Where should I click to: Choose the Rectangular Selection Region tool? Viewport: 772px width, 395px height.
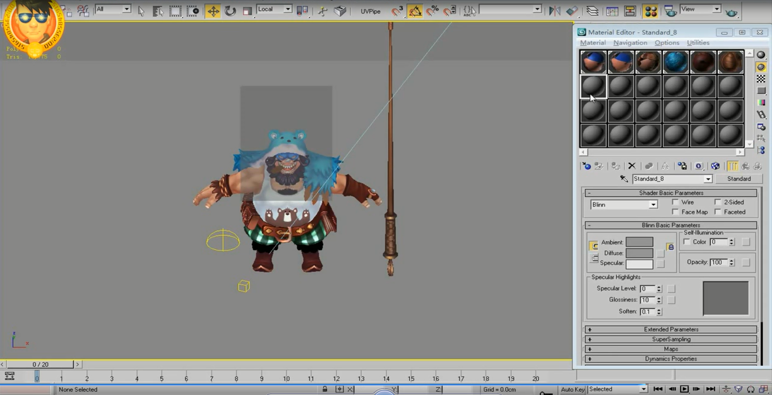coord(175,11)
